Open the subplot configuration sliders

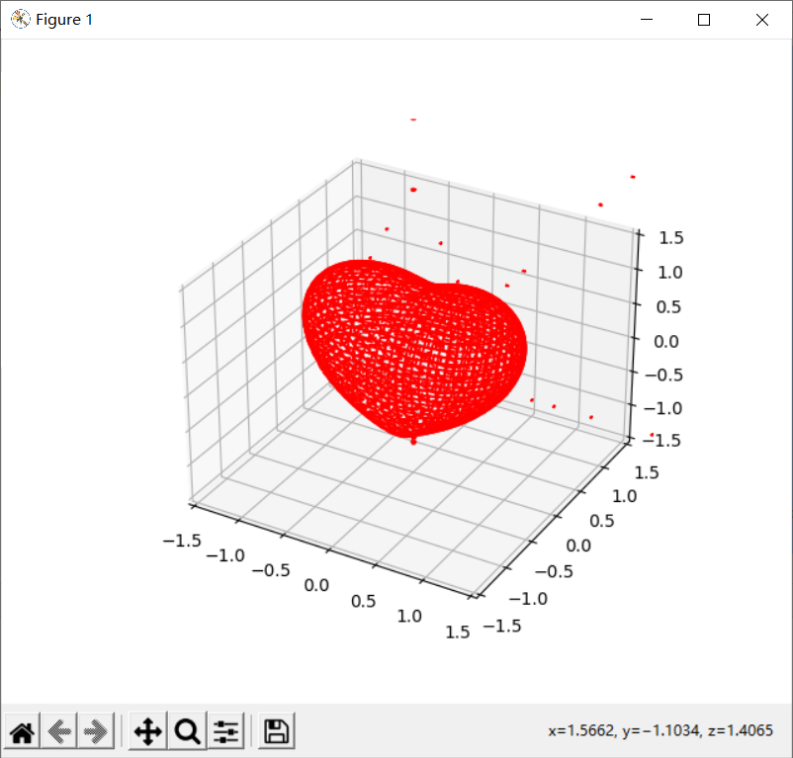[225, 730]
